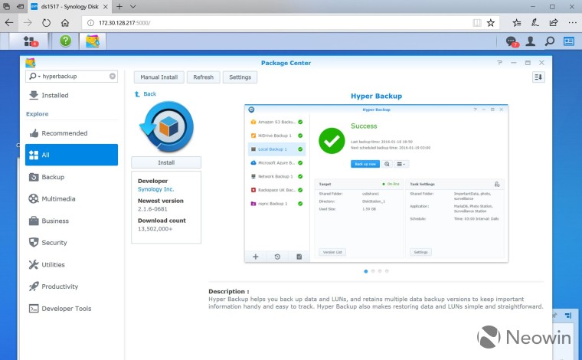Close the ds1517 browser tab
The width and height of the screenshot is (582, 360).
(x=106, y=7)
